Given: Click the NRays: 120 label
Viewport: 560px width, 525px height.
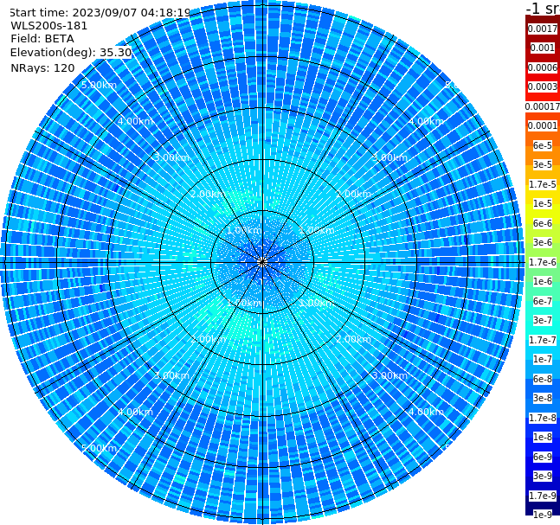Looking at the screenshot, I should point(42,67).
